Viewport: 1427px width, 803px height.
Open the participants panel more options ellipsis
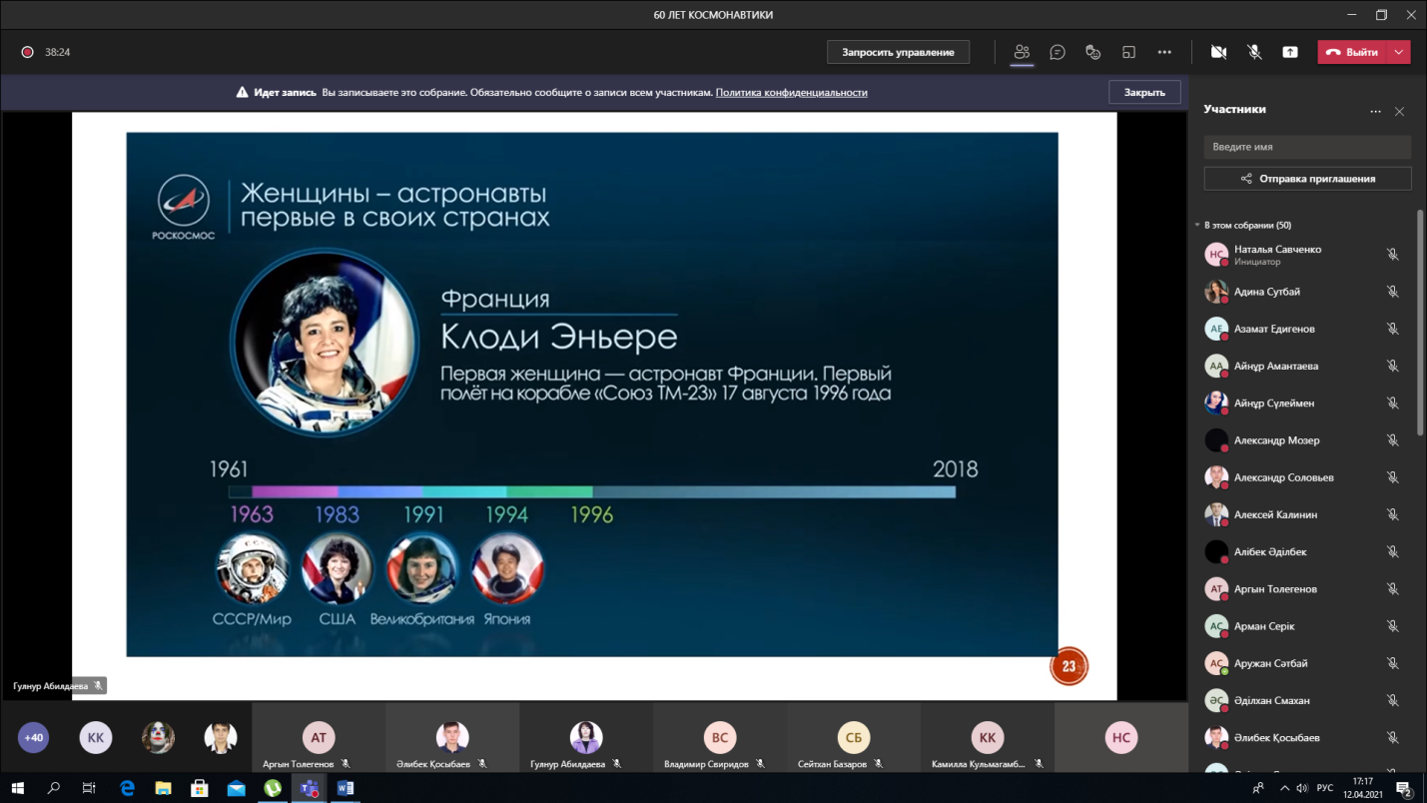[1375, 111]
